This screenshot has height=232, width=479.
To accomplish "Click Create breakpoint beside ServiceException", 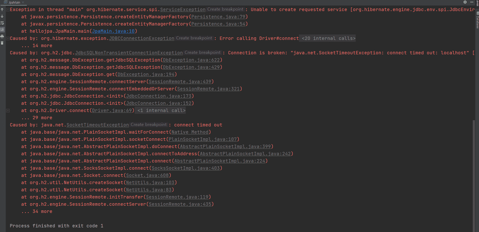I will [x=225, y=9].
